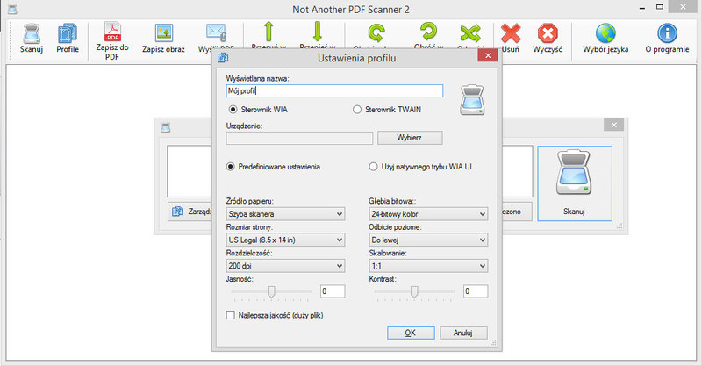702x366 pixels.
Task: Click the Kontrast slider handle
Action: (414, 292)
